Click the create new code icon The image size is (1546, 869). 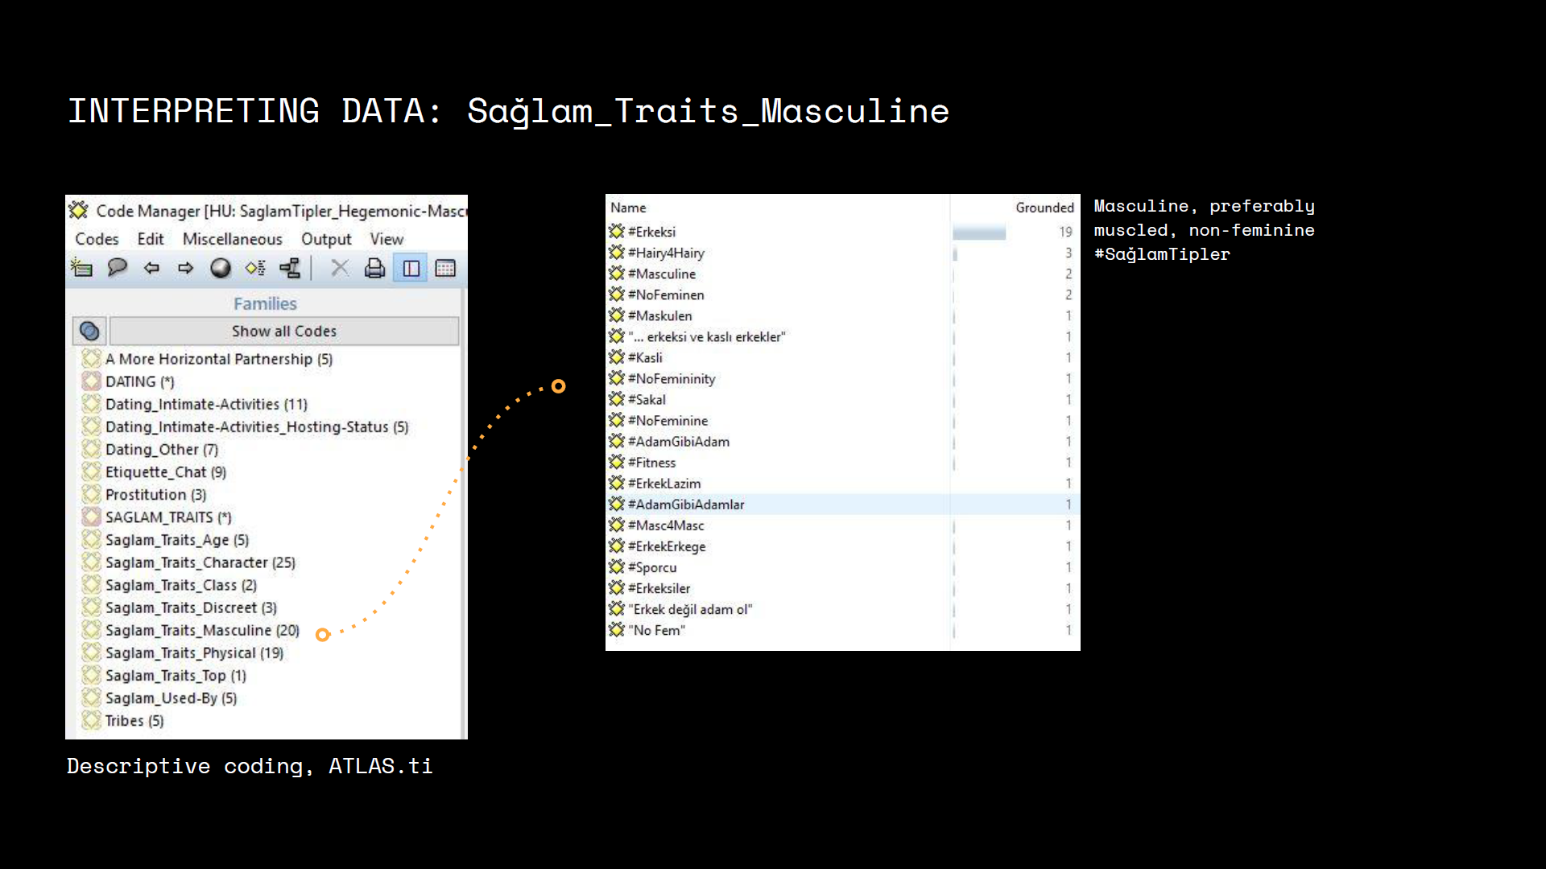[x=81, y=268]
